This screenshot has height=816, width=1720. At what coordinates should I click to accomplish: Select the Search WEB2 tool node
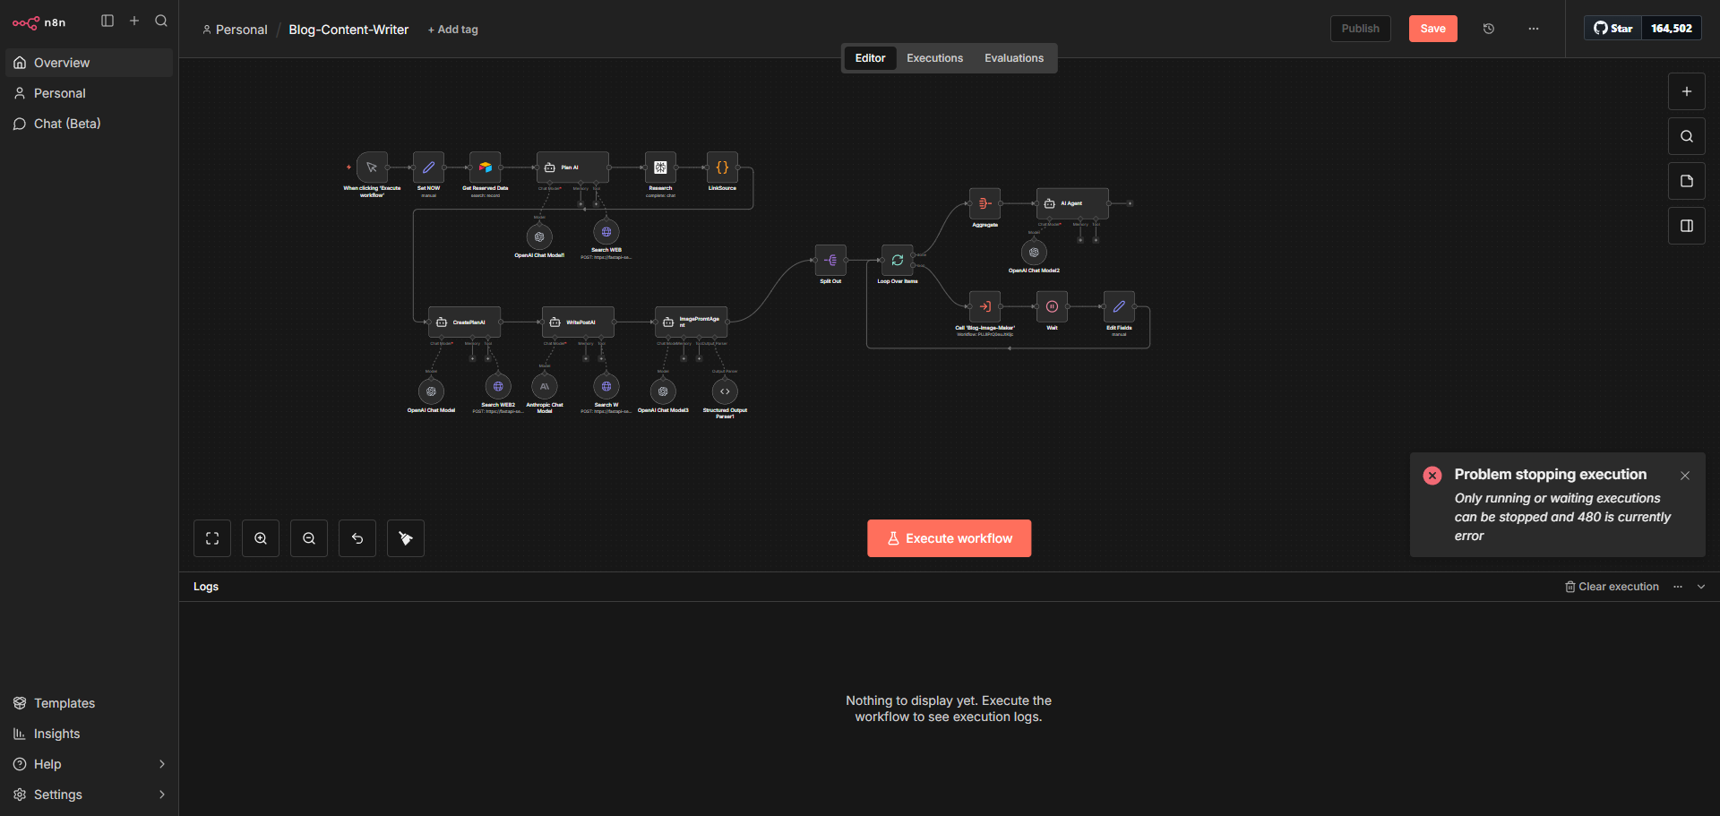pos(498,387)
